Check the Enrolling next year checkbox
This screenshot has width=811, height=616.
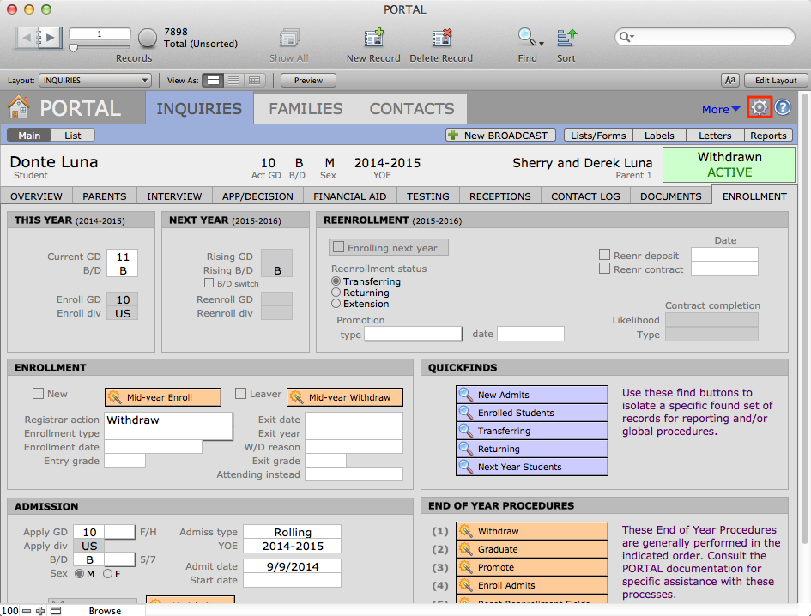(x=339, y=247)
